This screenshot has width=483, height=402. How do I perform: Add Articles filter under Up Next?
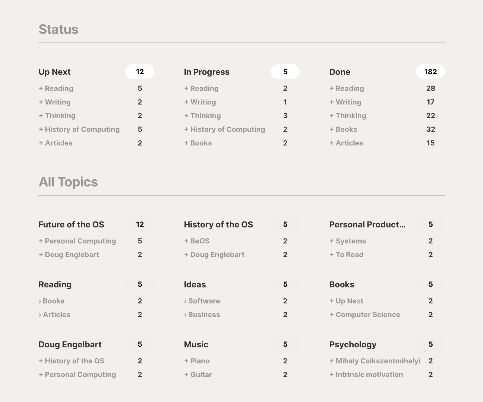[x=55, y=143]
